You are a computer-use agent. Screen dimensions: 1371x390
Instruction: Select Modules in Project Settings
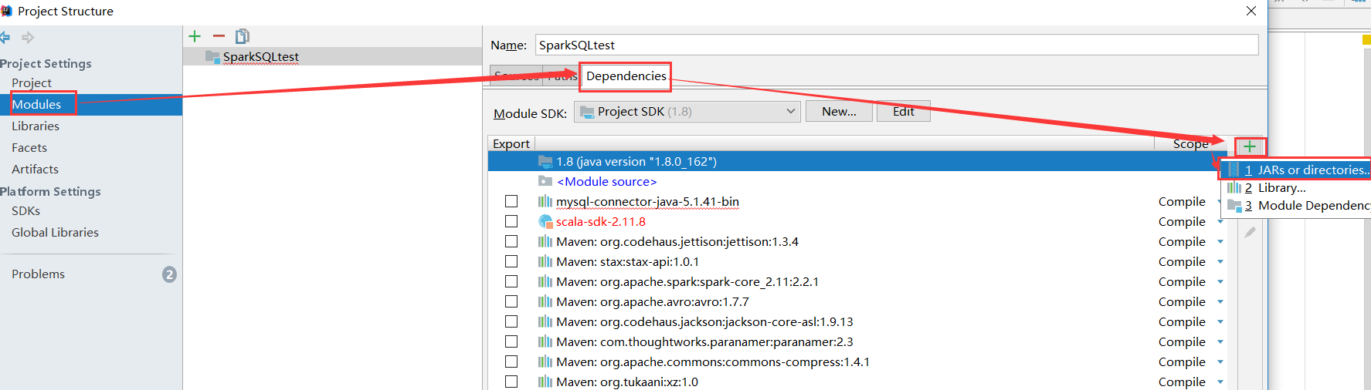tap(91, 104)
